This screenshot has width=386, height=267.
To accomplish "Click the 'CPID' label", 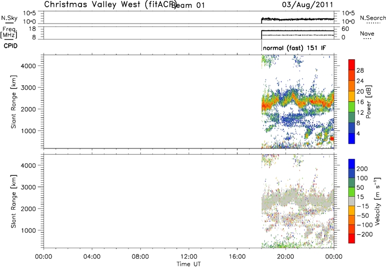I will (11, 46).
